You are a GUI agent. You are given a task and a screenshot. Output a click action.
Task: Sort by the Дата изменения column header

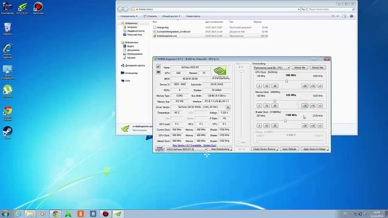(214, 22)
